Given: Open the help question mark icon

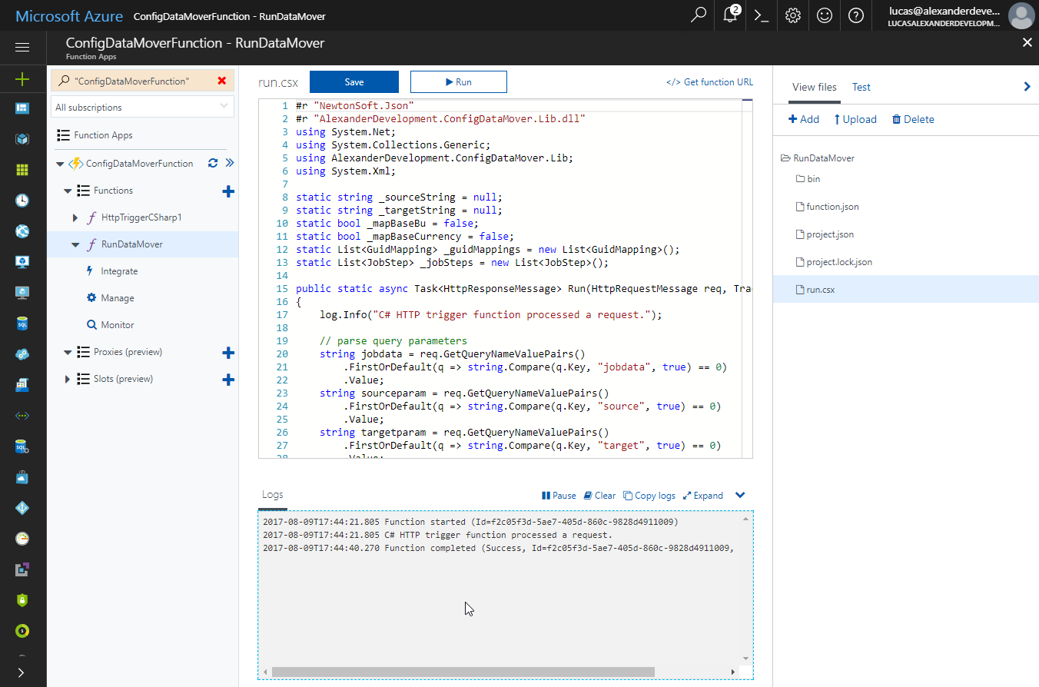Looking at the screenshot, I should (856, 15).
